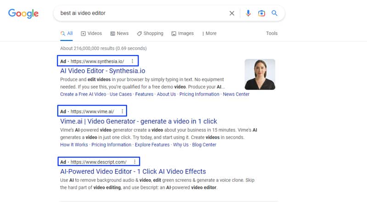Viewport: 367px width, 203px height.
Task: Open three-dot menu beside vime.ai ad
Action: coord(122,111)
